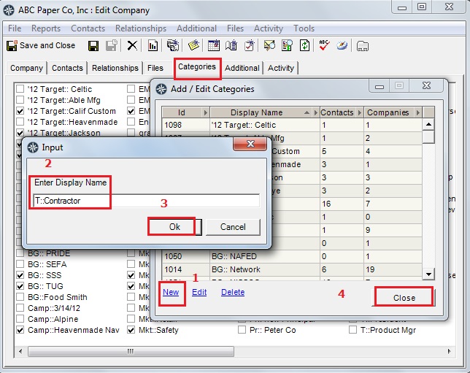Click the open book journal icon
This screenshot has height=373, width=470.
click(x=231, y=46)
